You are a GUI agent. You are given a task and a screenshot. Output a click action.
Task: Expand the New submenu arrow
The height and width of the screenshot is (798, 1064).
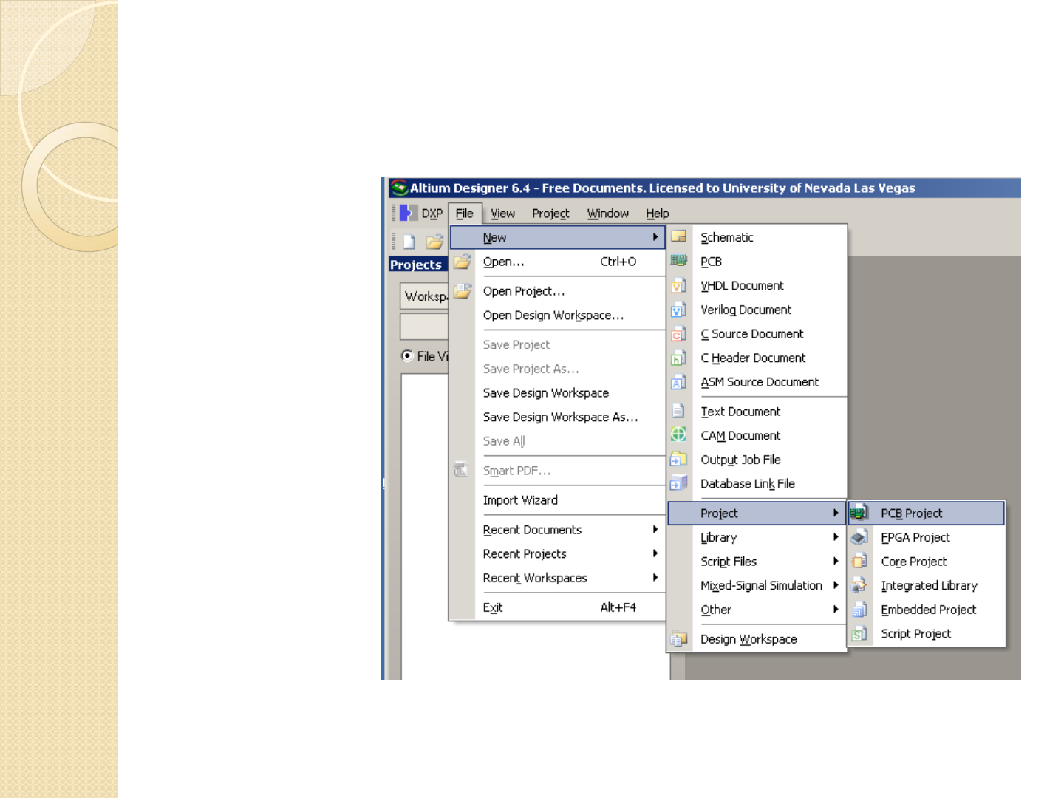pyautogui.click(x=655, y=237)
